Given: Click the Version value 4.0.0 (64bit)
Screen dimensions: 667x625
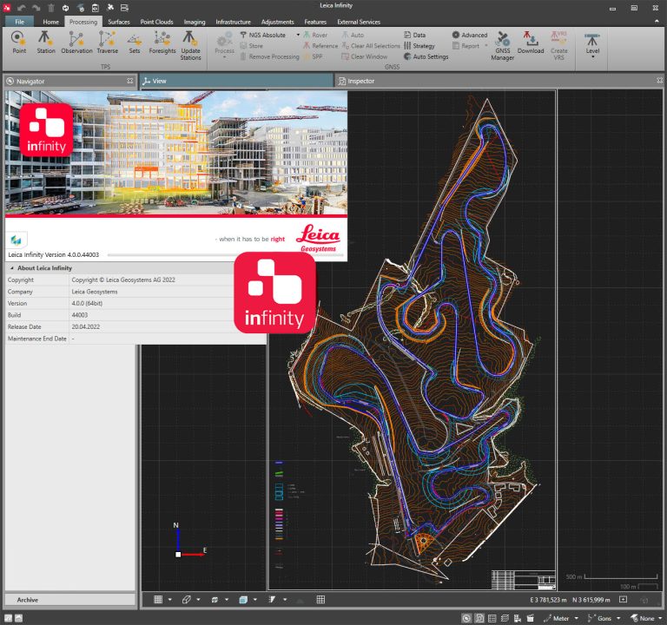Looking at the screenshot, I should coord(87,303).
